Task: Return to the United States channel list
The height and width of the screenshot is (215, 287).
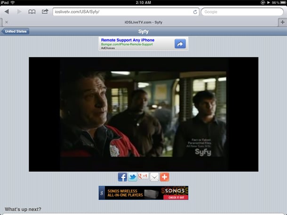Action: coord(16,31)
